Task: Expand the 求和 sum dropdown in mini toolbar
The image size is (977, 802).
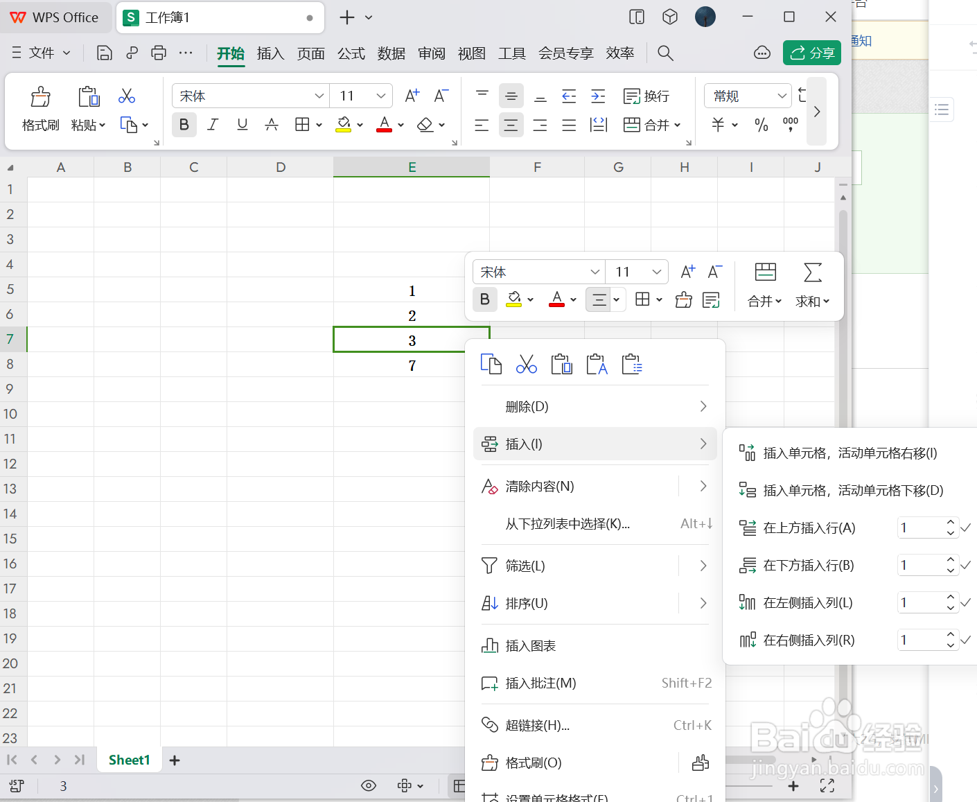Action: (x=826, y=302)
